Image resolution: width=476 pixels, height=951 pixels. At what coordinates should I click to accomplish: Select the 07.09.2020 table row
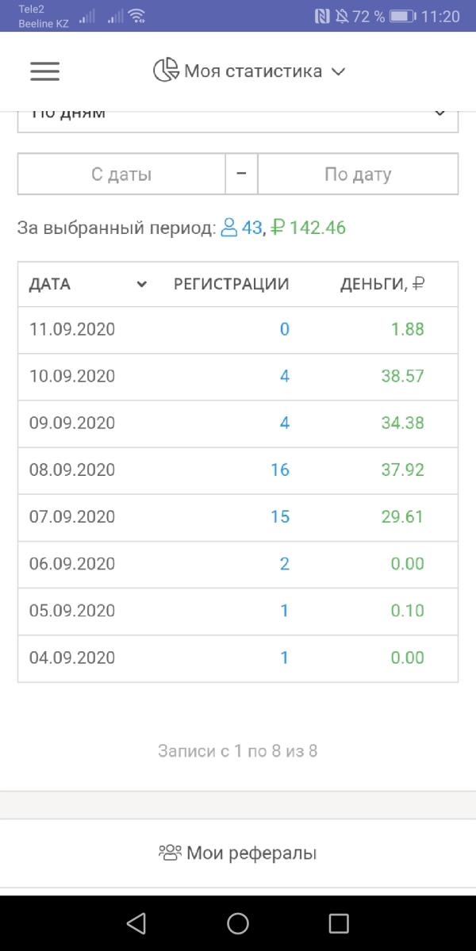pos(238,517)
